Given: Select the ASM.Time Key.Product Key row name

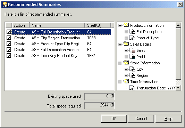Looking at the screenshot, I should click(56, 56).
